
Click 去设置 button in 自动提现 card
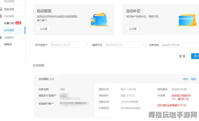44,29
